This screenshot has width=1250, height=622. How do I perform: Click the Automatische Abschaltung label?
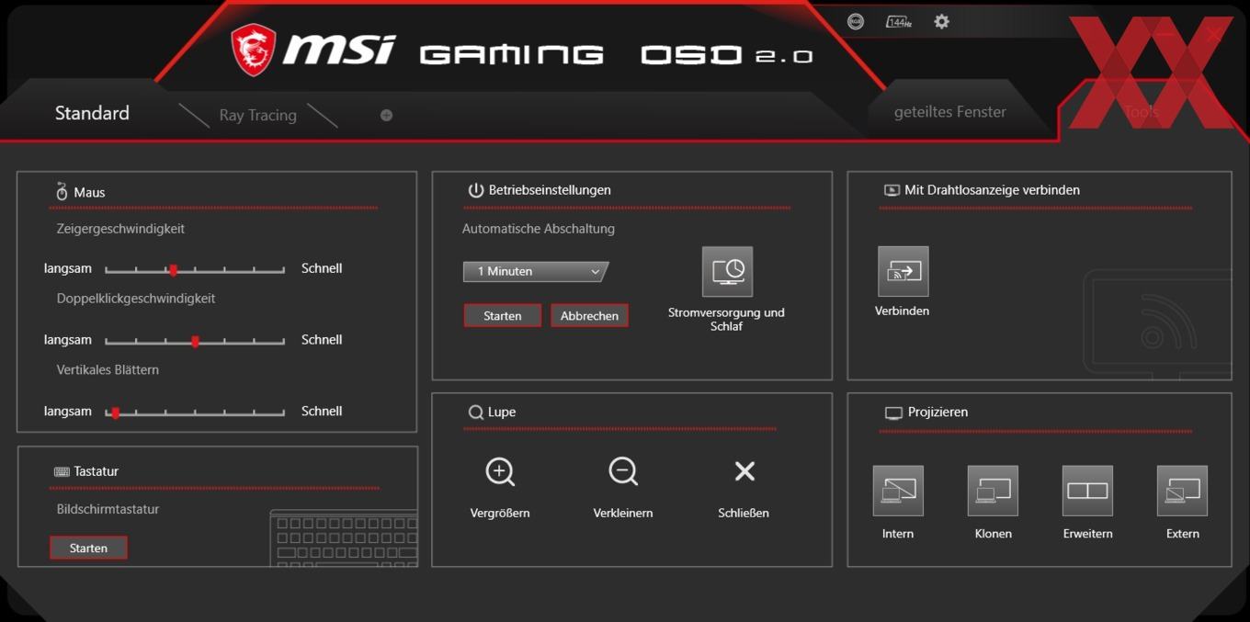tap(539, 229)
